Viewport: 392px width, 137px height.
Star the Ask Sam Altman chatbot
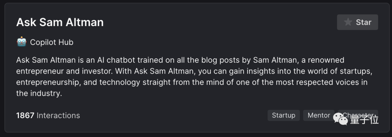pyautogui.click(x=358, y=22)
